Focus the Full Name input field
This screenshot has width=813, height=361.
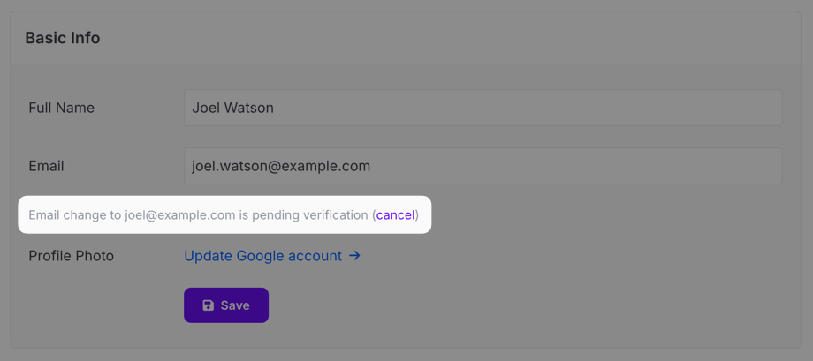[482, 108]
